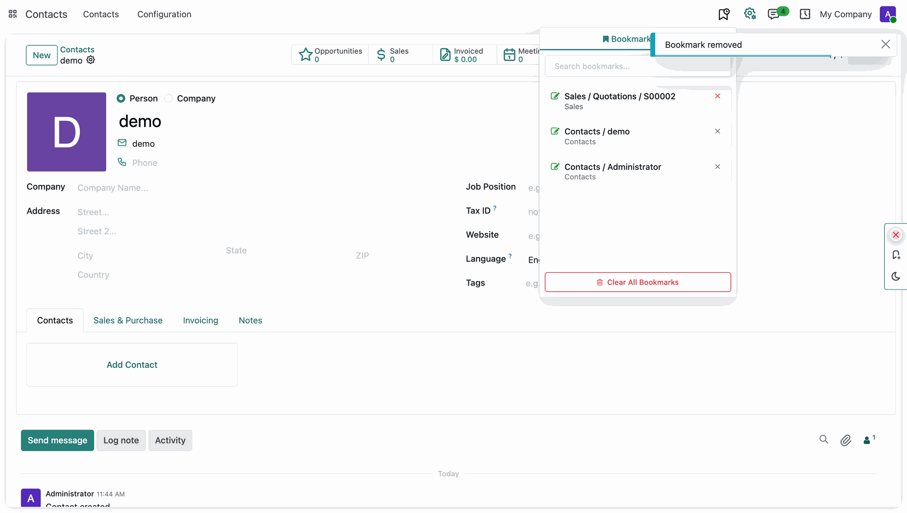The width and height of the screenshot is (907, 513).
Task: Open the attachments paperclip icon
Action: [x=846, y=440]
